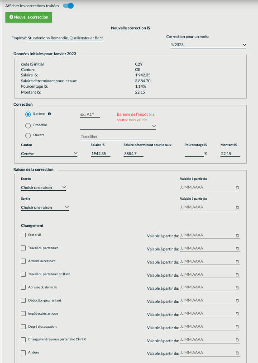Open calendar icon in Andere row
The width and height of the screenshot is (258, 363).
point(237,353)
